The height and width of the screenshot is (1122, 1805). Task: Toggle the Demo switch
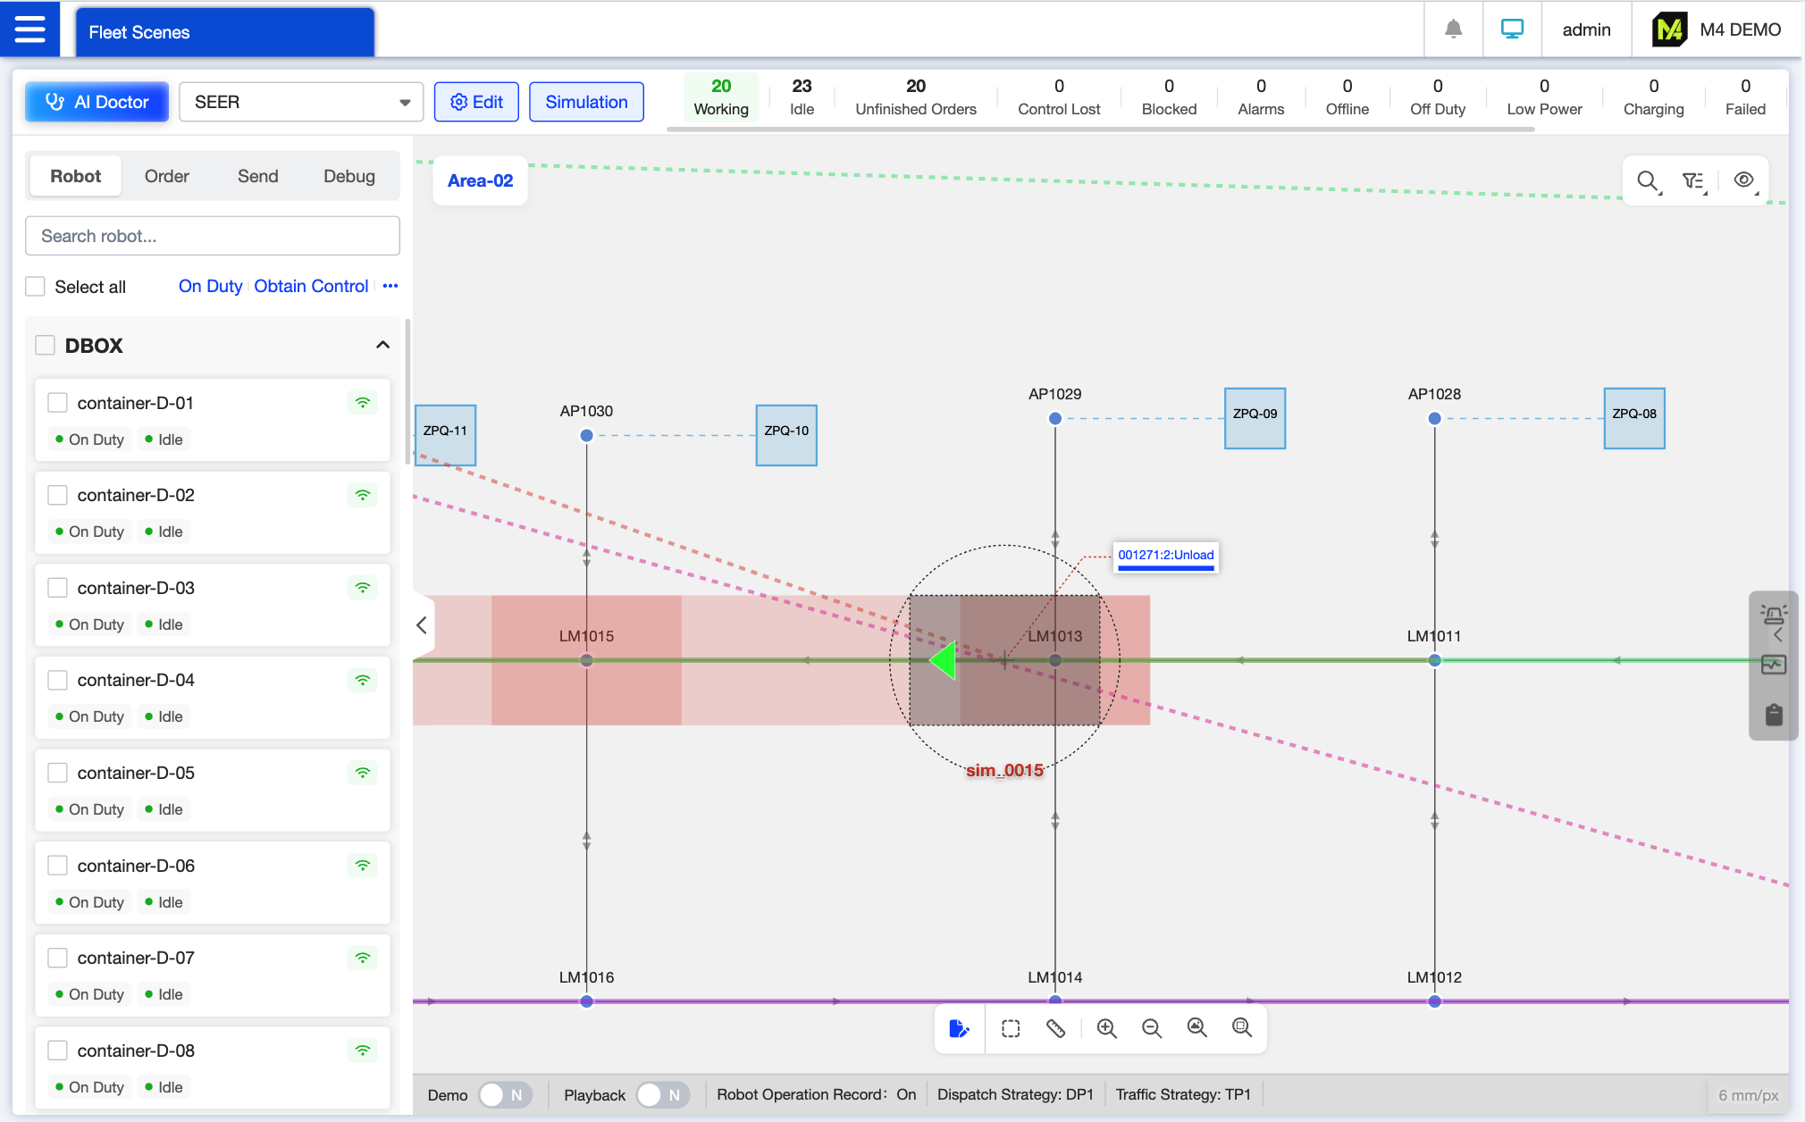coord(505,1094)
